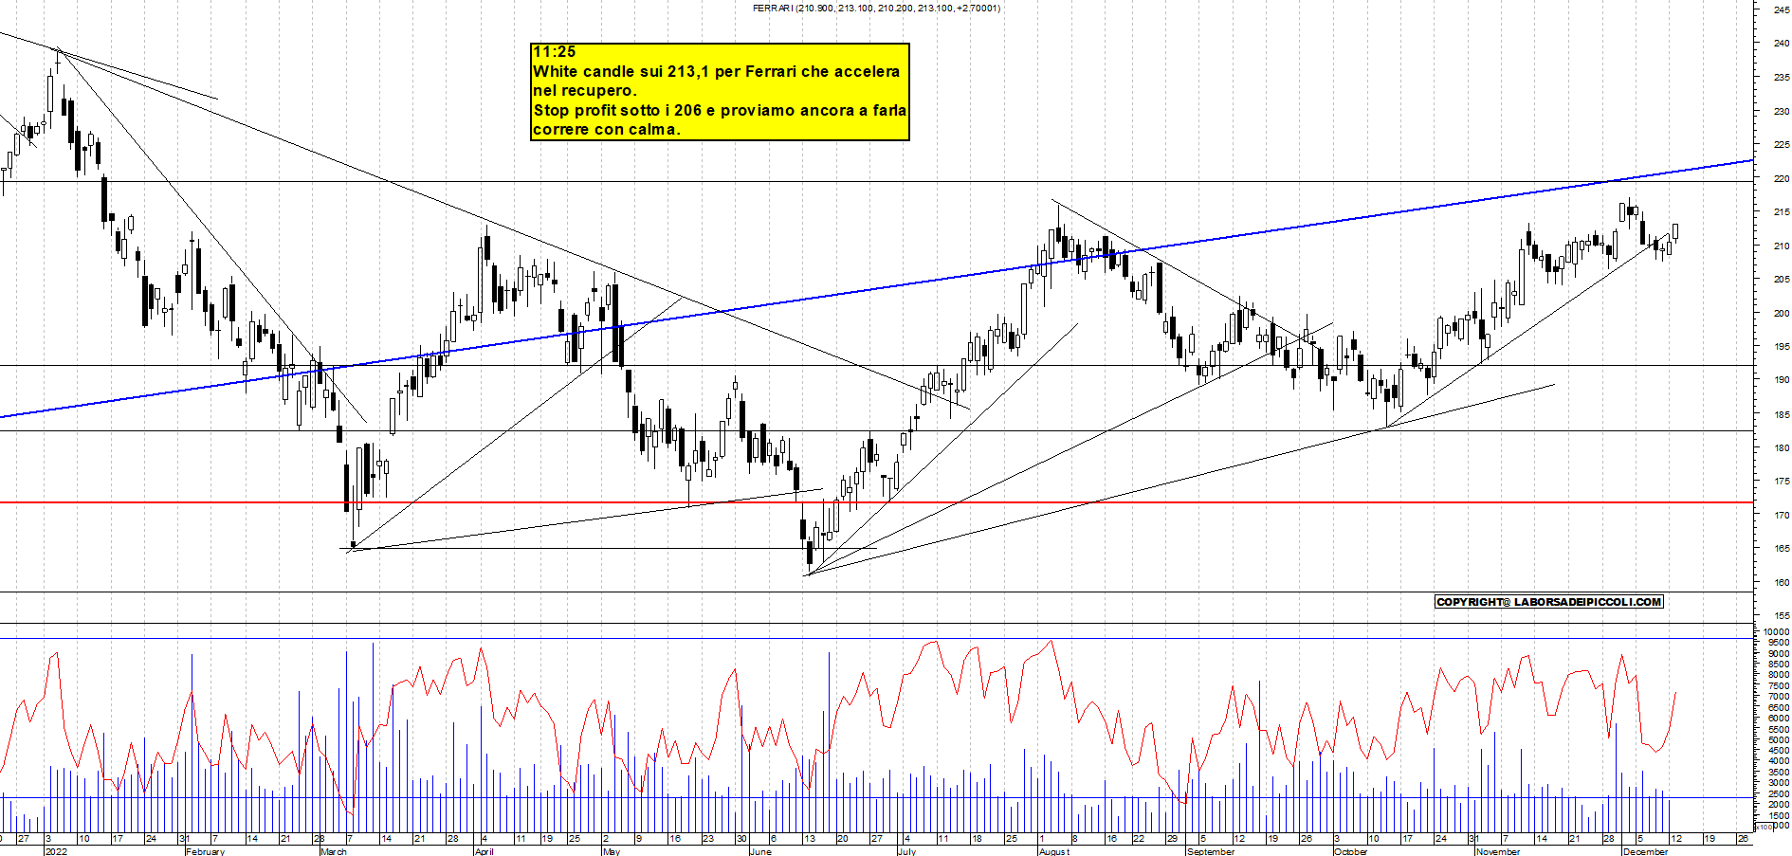Select the thick blue ascending trend line
The image size is (1792, 856).
point(876,288)
